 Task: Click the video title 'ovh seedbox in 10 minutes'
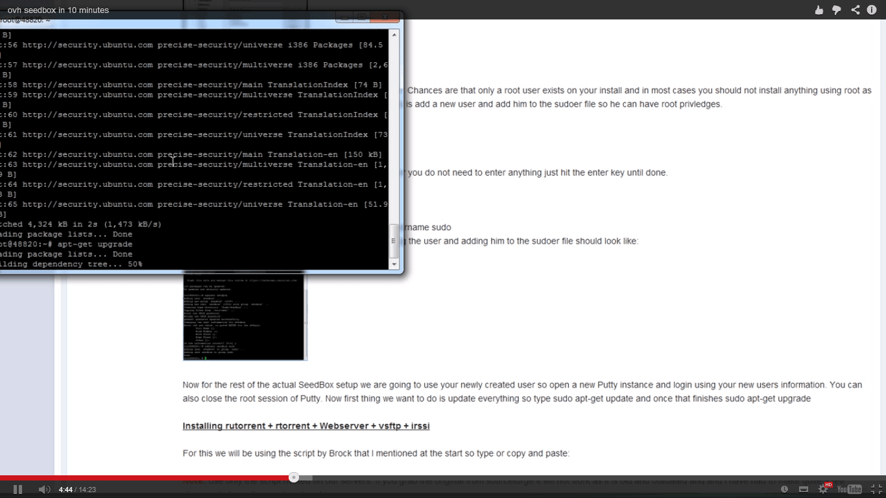pyautogui.click(x=58, y=10)
